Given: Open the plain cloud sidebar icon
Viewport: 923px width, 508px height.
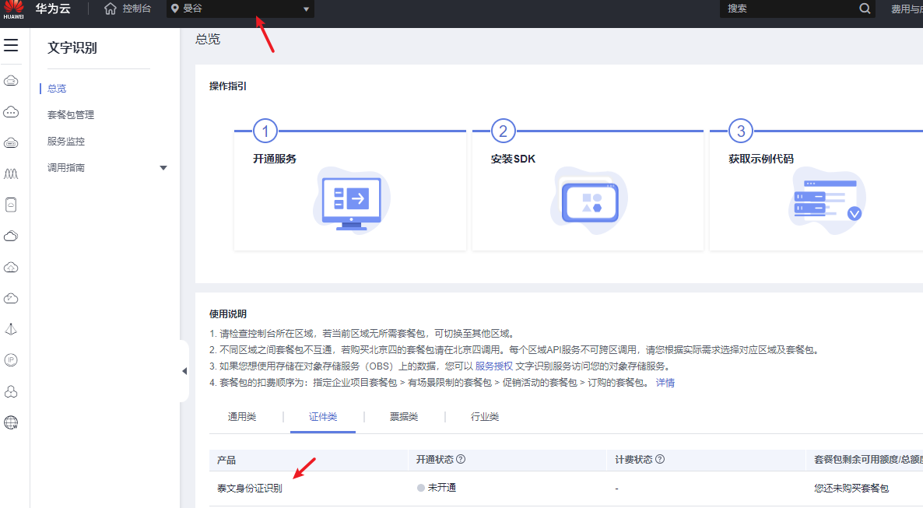Looking at the screenshot, I should pos(11,236).
